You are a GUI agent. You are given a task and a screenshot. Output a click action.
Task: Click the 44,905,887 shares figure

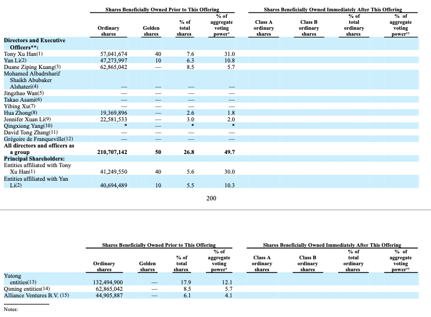[108, 295]
